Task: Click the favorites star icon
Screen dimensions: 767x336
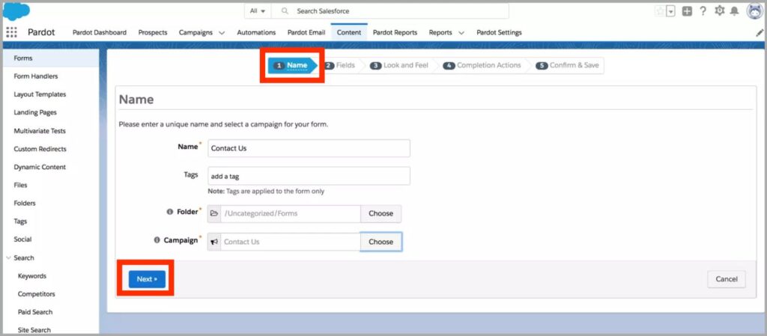Action: pyautogui.click(x=660, y=11)
